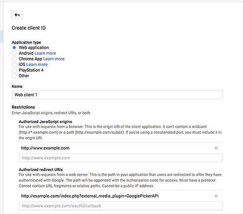The width and height of the screenshot is (243, 214).
Task: Choose PlayStation 4 application type
Action: [14, 70]
